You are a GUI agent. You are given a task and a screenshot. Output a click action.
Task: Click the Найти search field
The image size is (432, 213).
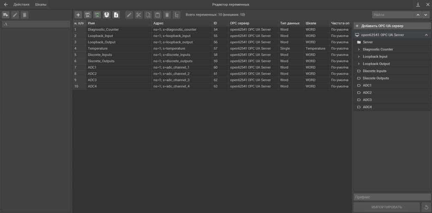(x=390, y=15)
